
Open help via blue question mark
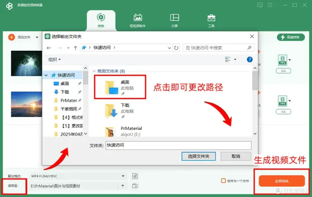click(x=250, y=59)
